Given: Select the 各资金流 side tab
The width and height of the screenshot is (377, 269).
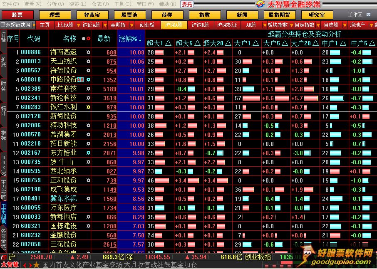Looking at the screenshot, I should 3,239.
